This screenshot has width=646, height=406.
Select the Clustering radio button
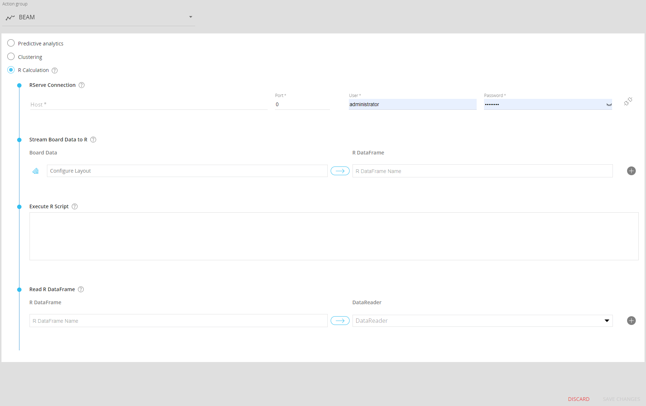(11, 57)
